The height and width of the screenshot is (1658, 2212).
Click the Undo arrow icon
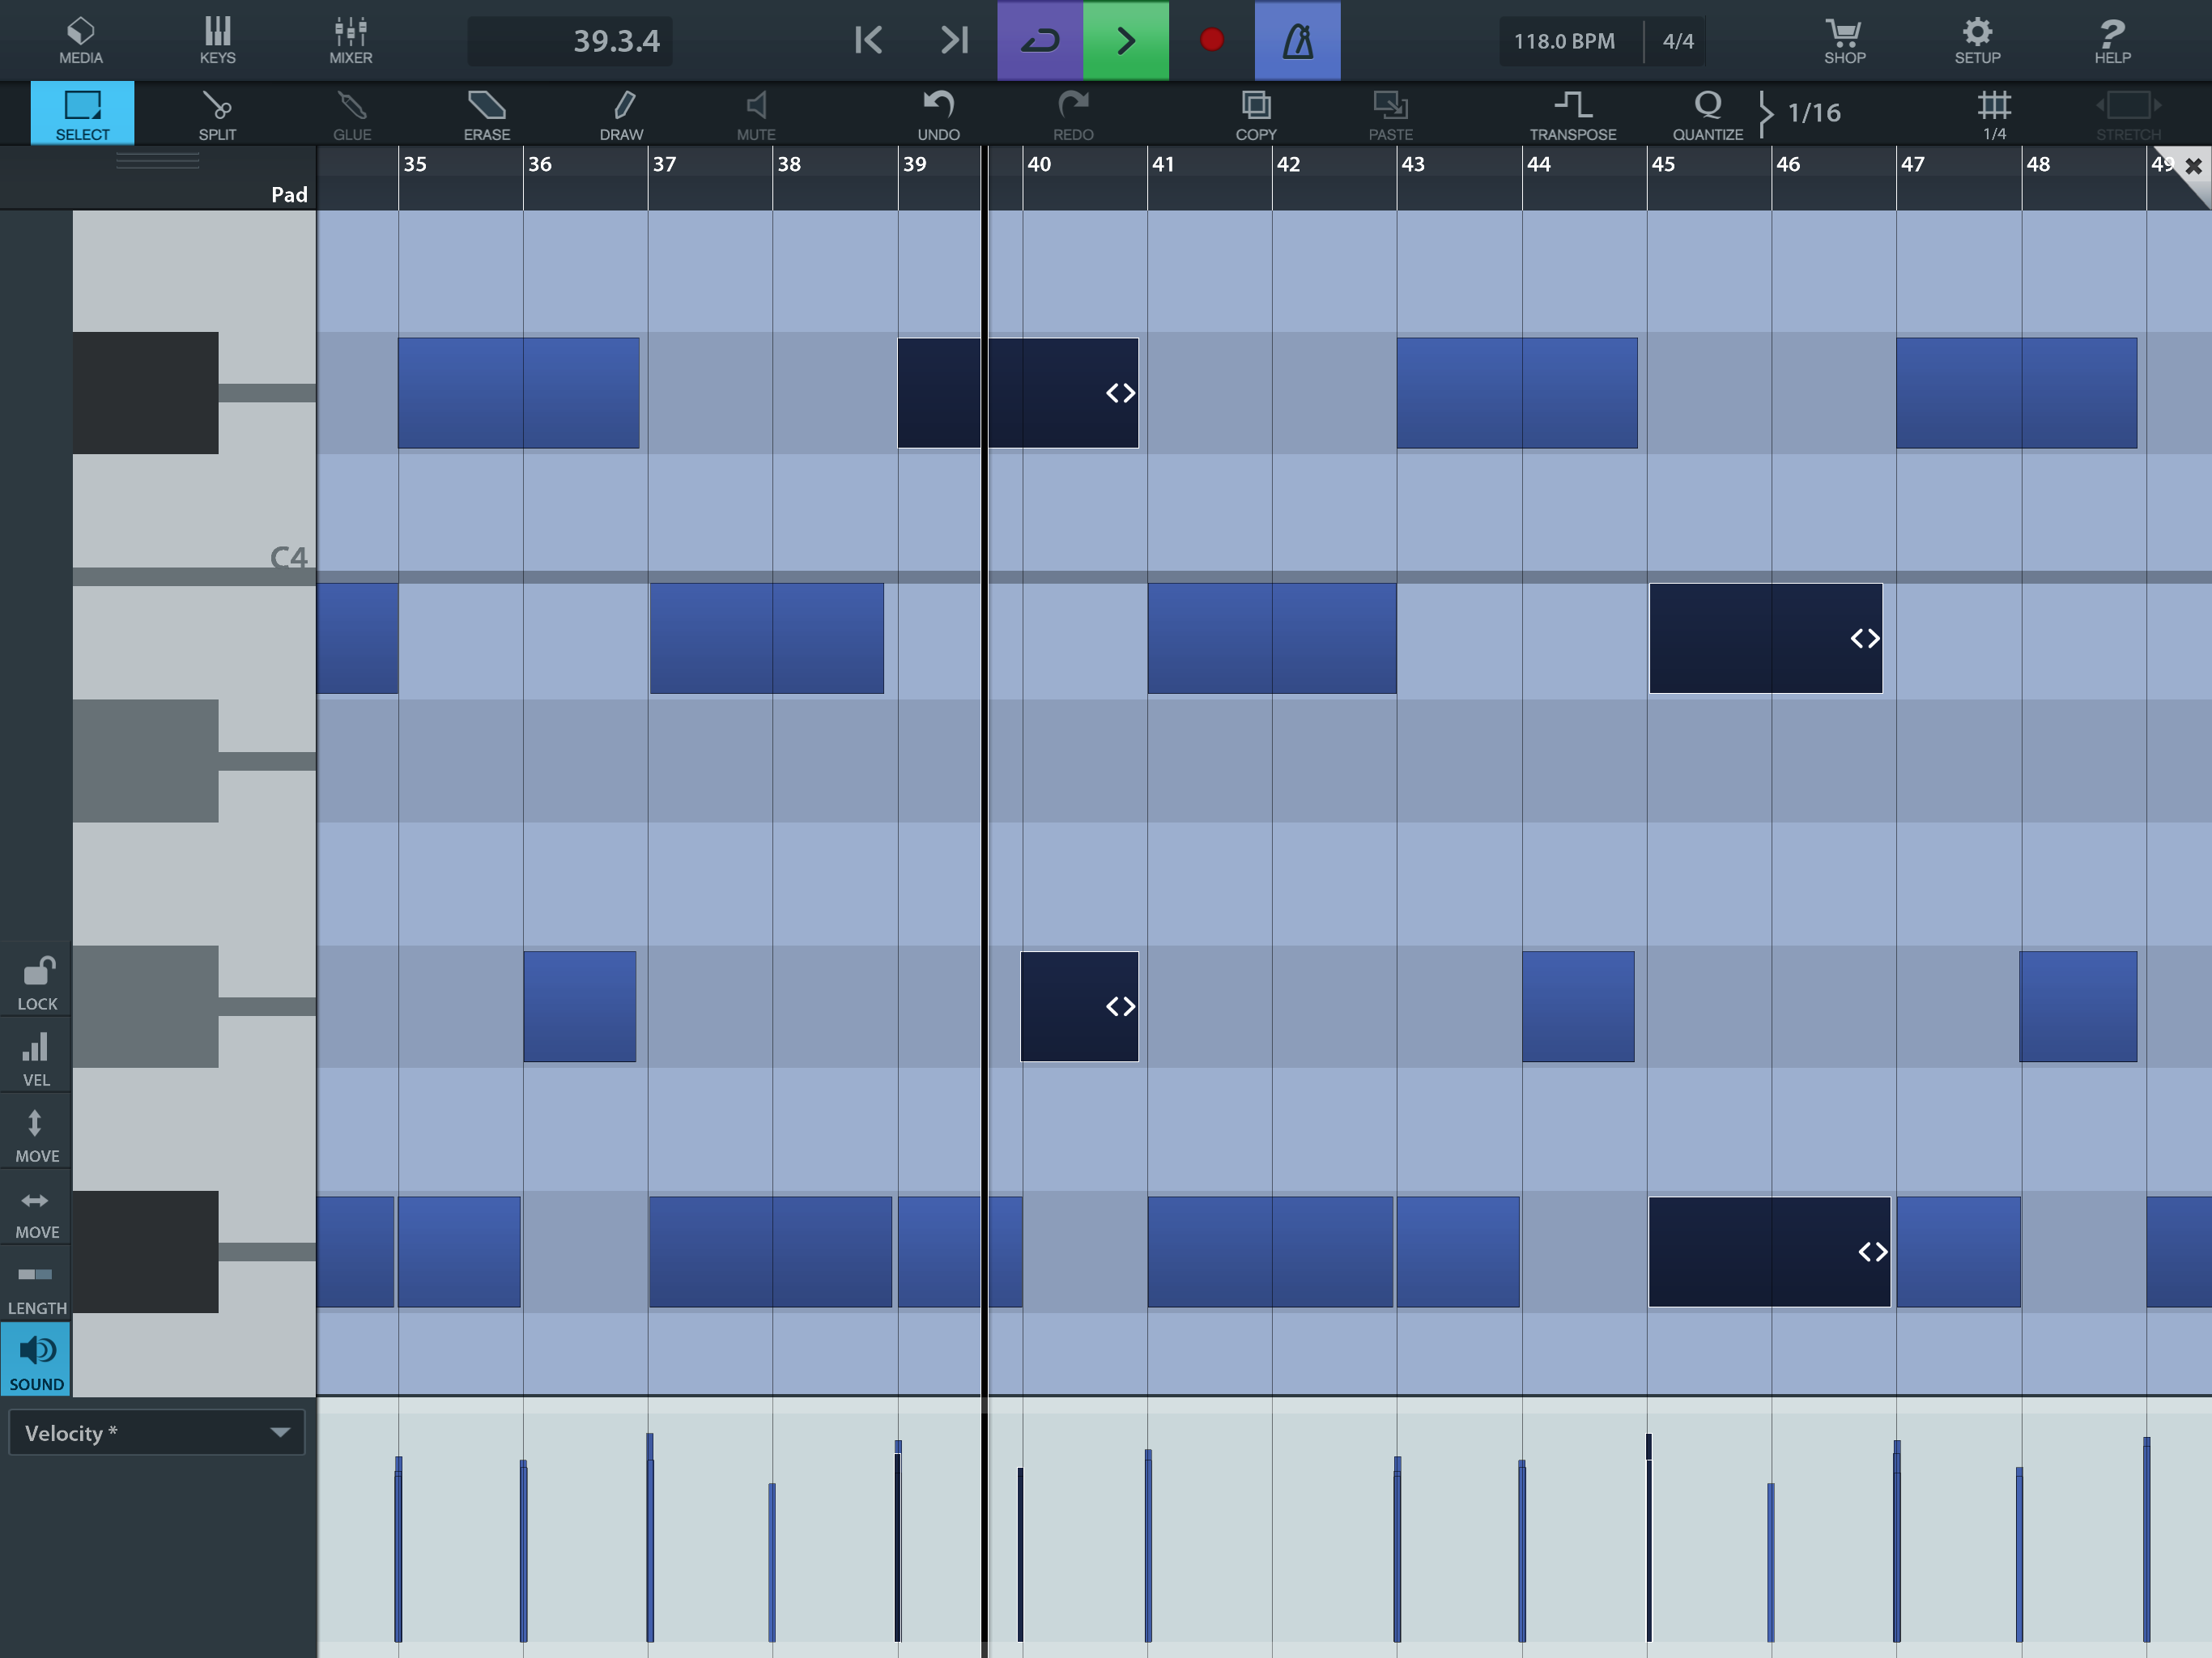[937, 115]
